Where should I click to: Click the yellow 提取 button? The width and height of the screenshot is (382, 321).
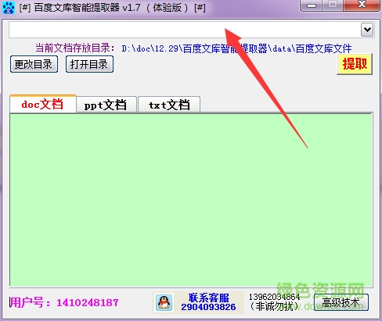(x=355, y=64)
